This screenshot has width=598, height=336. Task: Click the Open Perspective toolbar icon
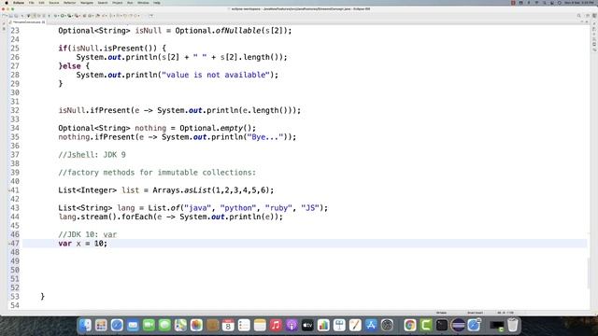point(588,16)
